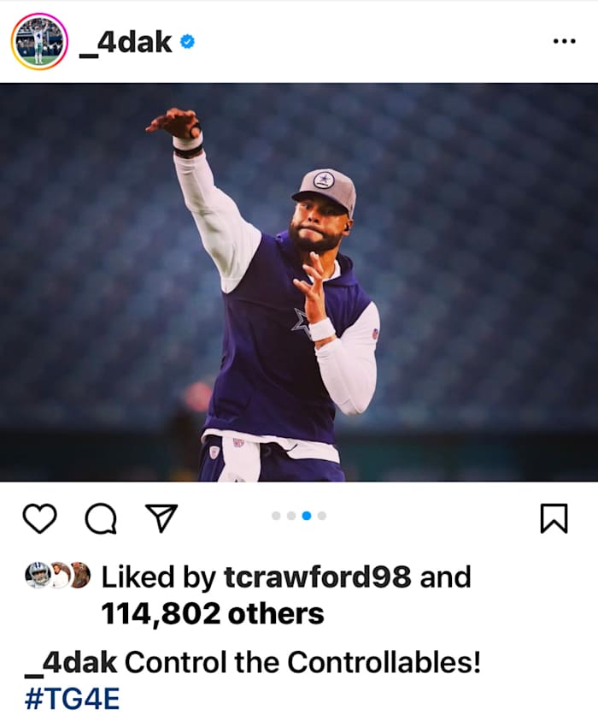This screenshot has width=598, height=727.
Task: Select the highlighted third carousel dot
Action: (x=307, y=516)
